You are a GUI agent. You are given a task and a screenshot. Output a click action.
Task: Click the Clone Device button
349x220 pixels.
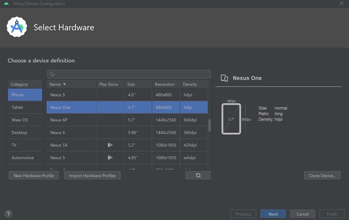coord(322,175)
